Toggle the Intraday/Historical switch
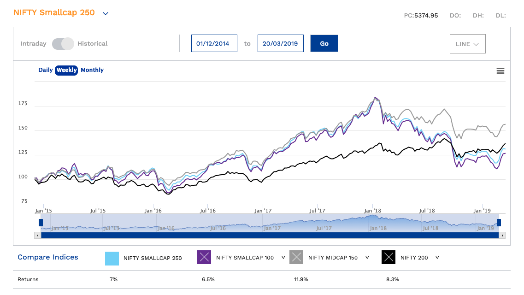This screenshot has height=295, width=524. pos(63,44)
